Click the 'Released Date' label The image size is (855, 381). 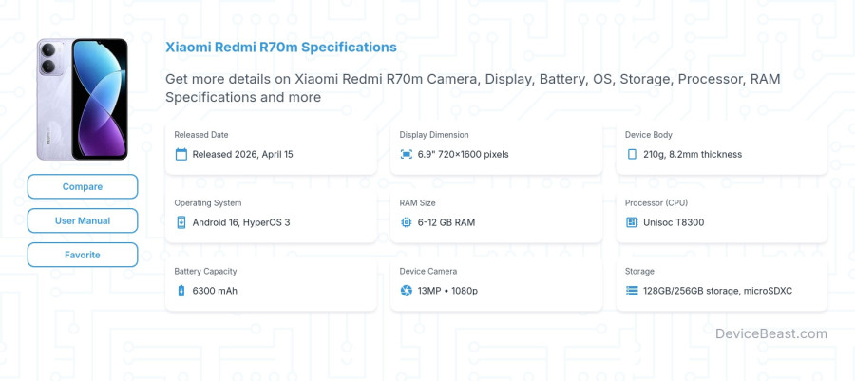click(201, 135)
